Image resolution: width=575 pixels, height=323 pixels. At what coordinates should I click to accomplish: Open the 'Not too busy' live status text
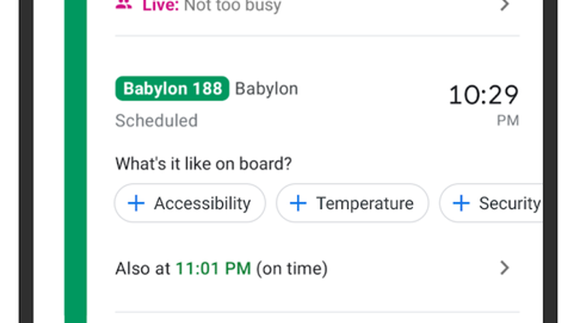coord(233,6)
